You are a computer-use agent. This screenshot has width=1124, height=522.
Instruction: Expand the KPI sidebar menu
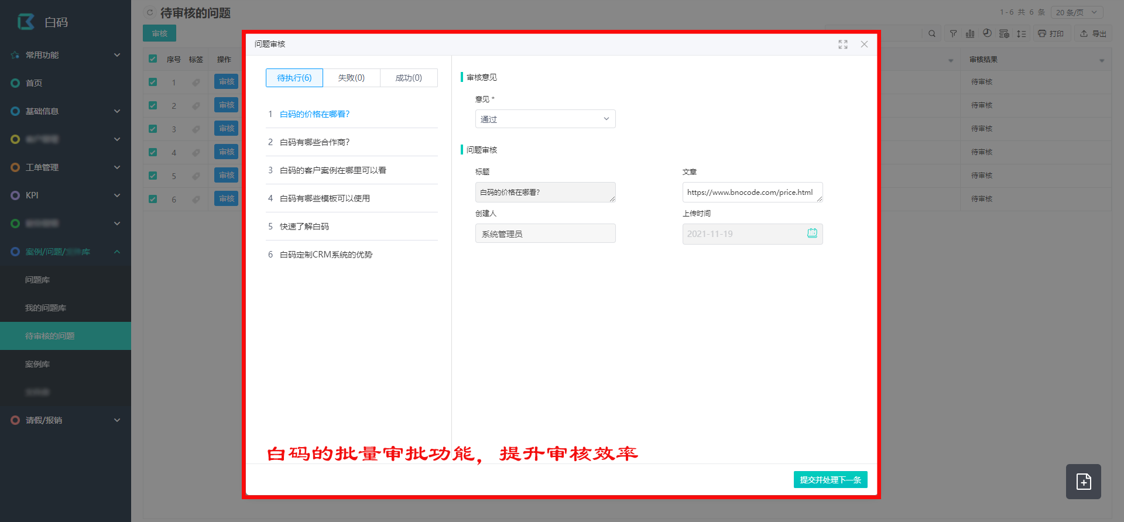tap(66, 195)
